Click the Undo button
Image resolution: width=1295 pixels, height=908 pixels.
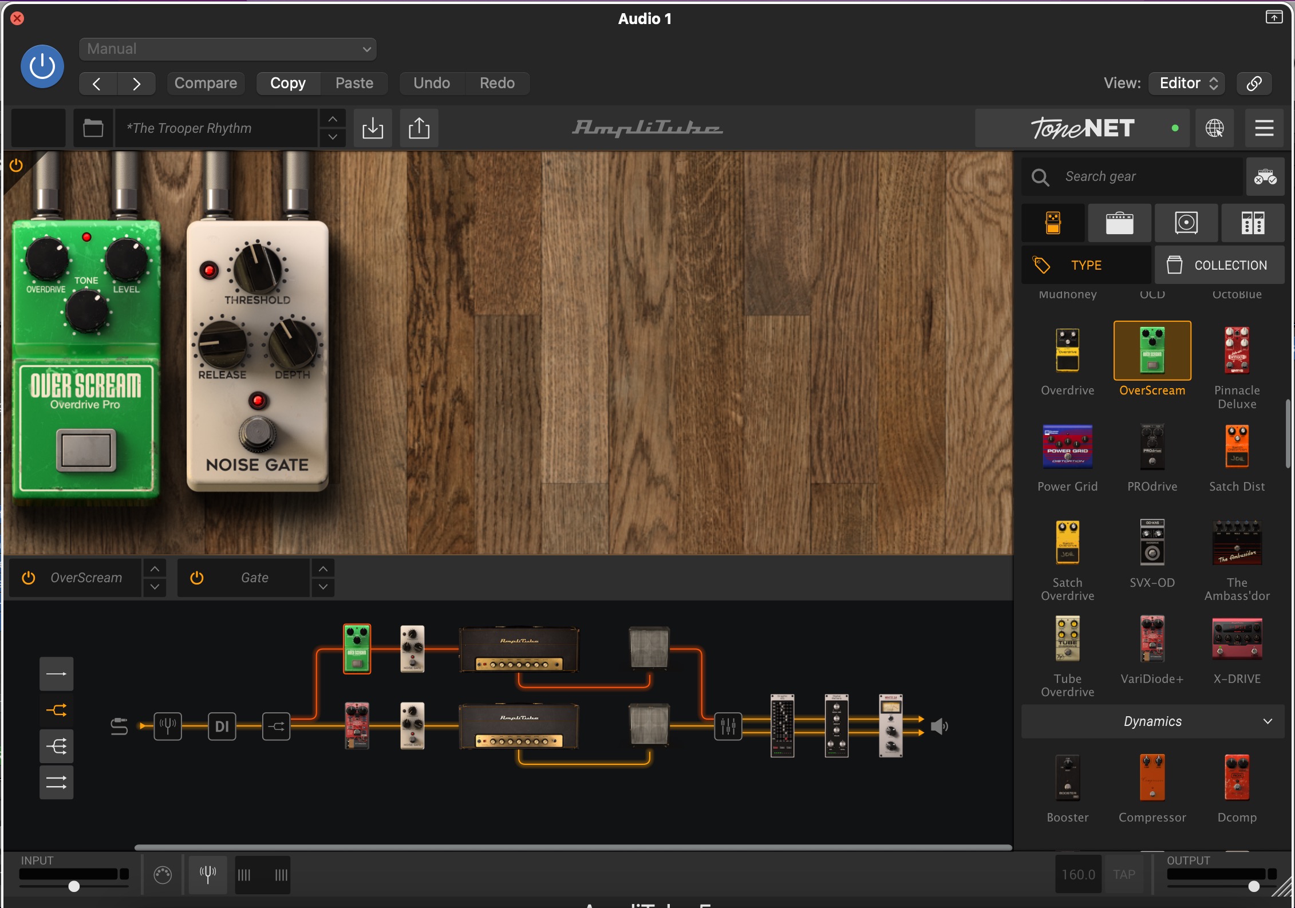pos(432,84)
